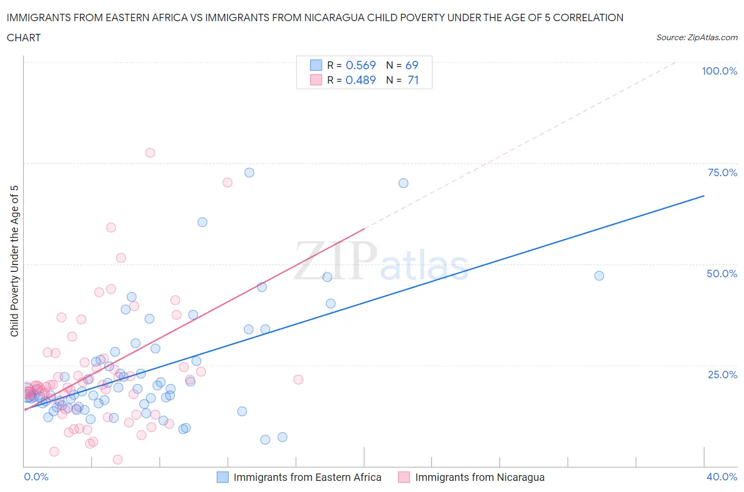Click the highest pink data point above 75%
The image size is (744, 492).
pyautogui.click(x=150, y=153)
